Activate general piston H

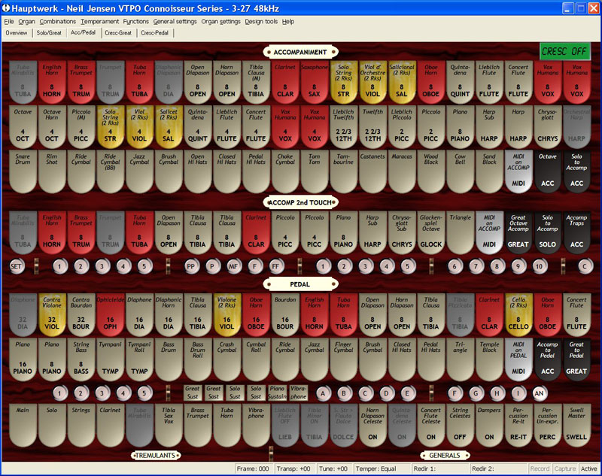point(497,393)
